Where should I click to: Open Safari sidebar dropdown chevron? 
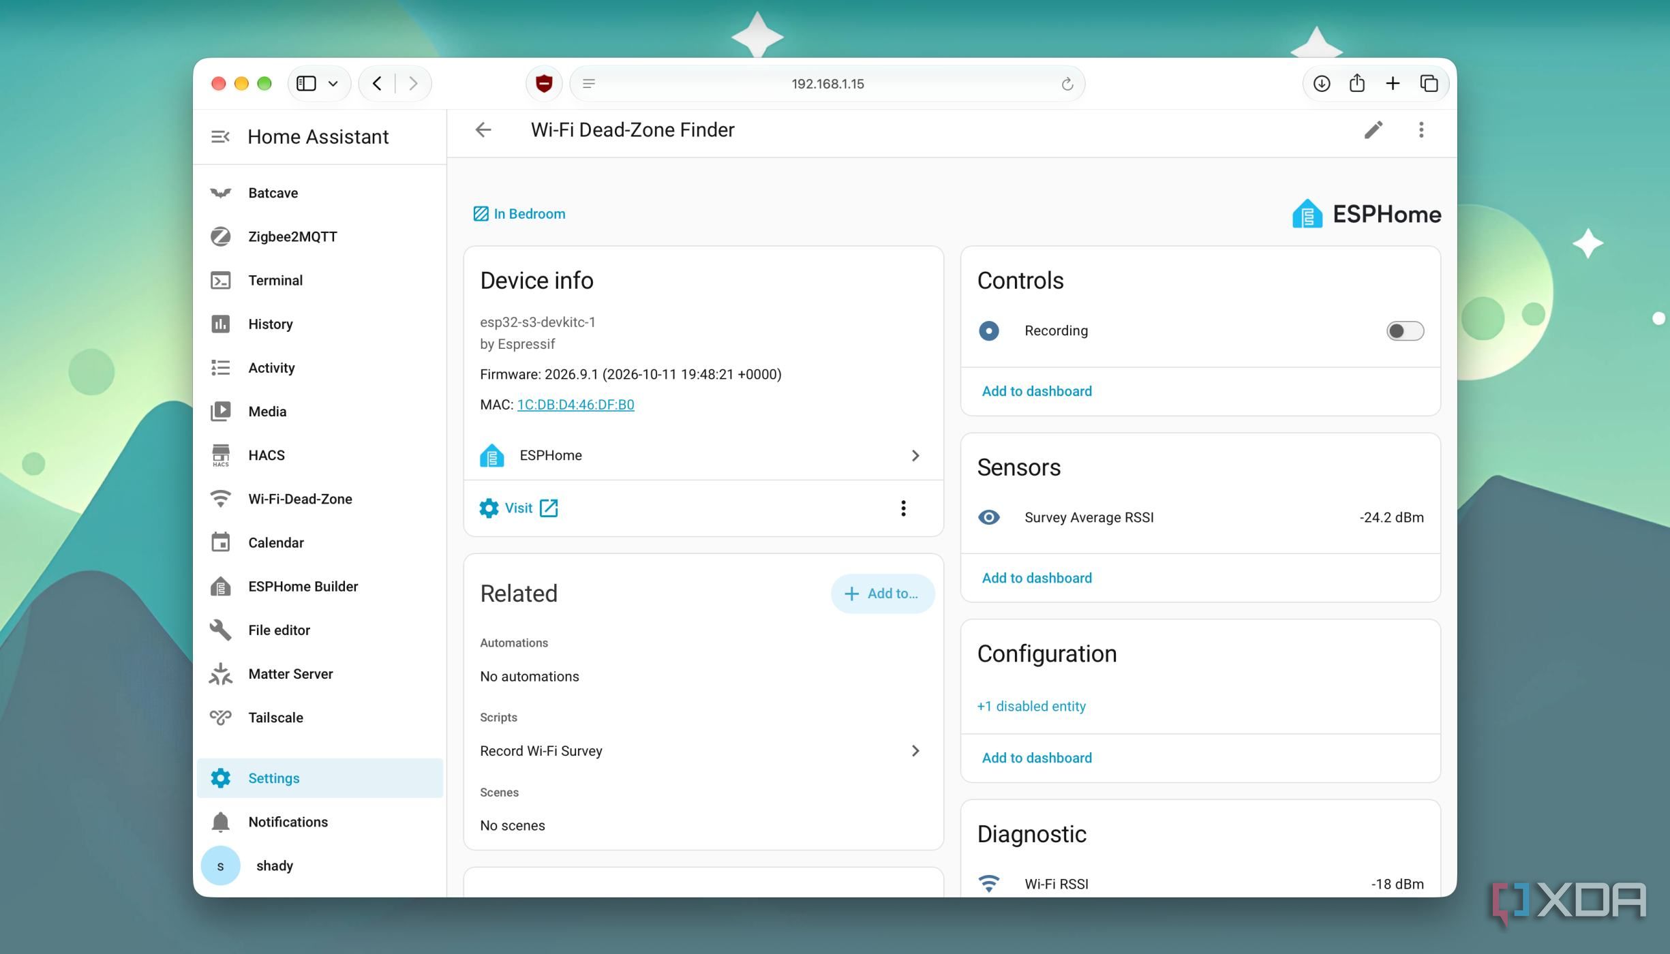tap(333, 83)
